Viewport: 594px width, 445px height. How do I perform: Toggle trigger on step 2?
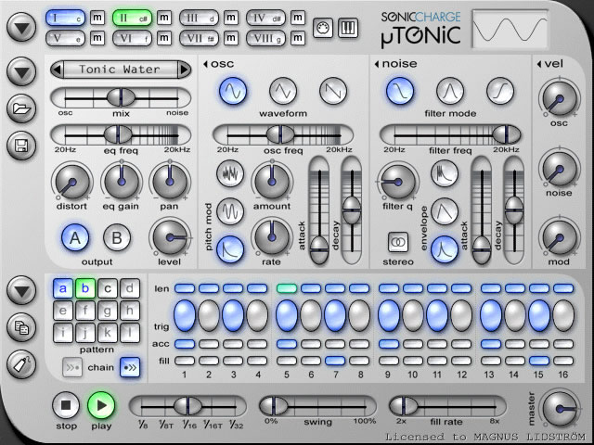coord(209,315)
